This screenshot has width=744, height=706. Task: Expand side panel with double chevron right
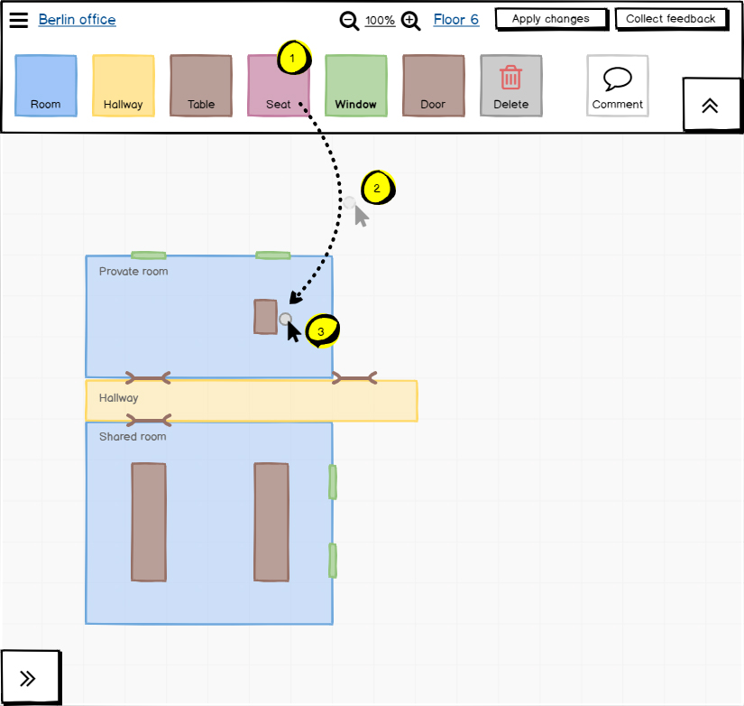click(x=28, y=678)
